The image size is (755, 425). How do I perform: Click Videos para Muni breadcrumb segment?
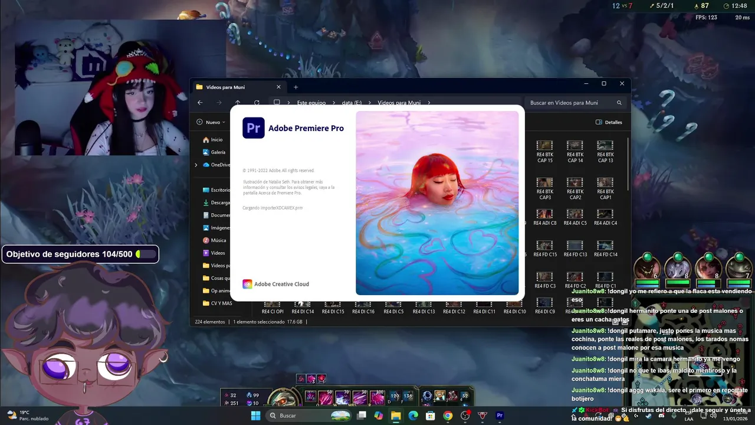[399, 103]
